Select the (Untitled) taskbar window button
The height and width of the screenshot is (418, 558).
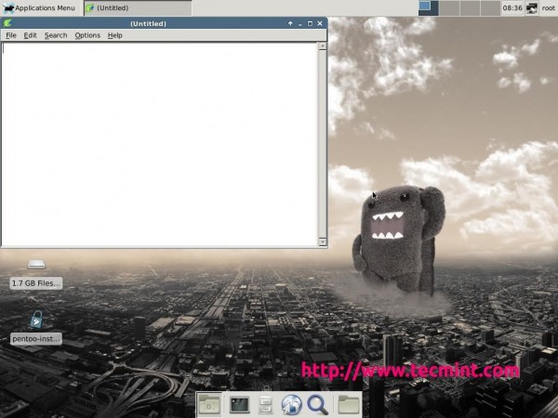tap(138, 7)
